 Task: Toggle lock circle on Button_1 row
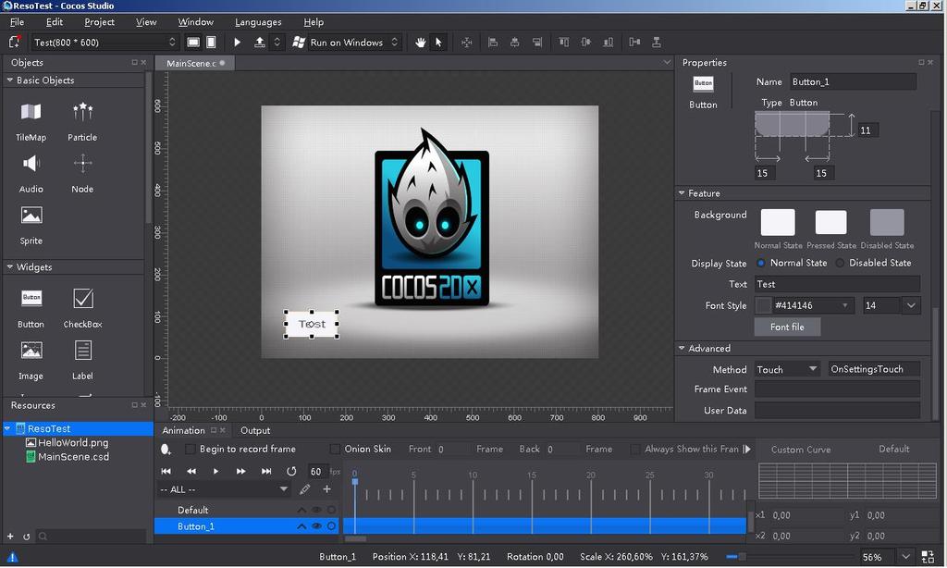pyautogui.click(x=331, y=526)
